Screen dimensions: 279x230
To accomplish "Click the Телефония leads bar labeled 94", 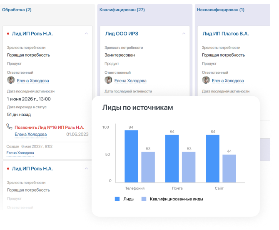I will click(x=131, y=156).
